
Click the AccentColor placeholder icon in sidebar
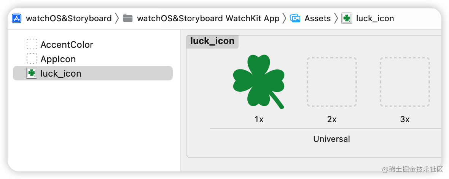click(32, 44)
